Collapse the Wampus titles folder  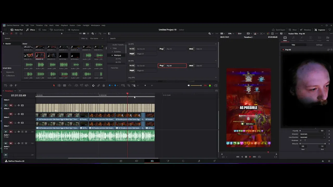pos(112,55)
